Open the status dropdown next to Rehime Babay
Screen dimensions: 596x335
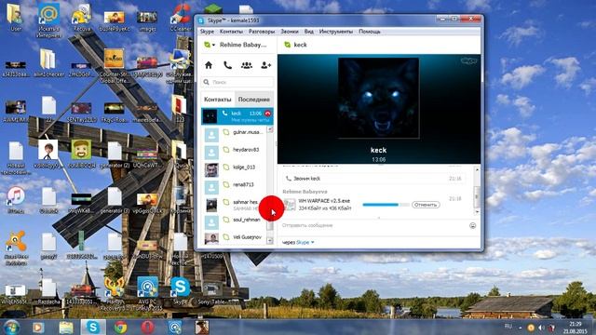210,45
